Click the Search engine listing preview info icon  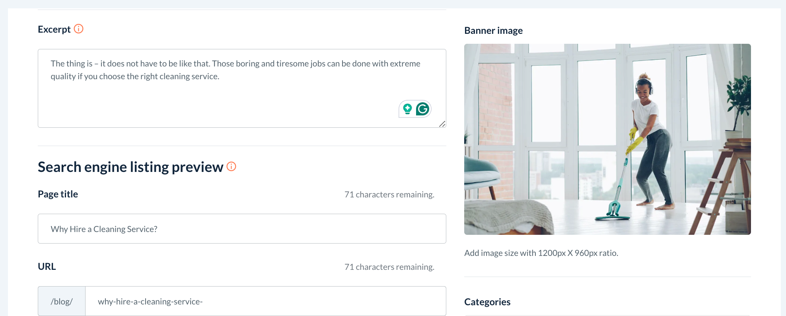click(231, 166)
